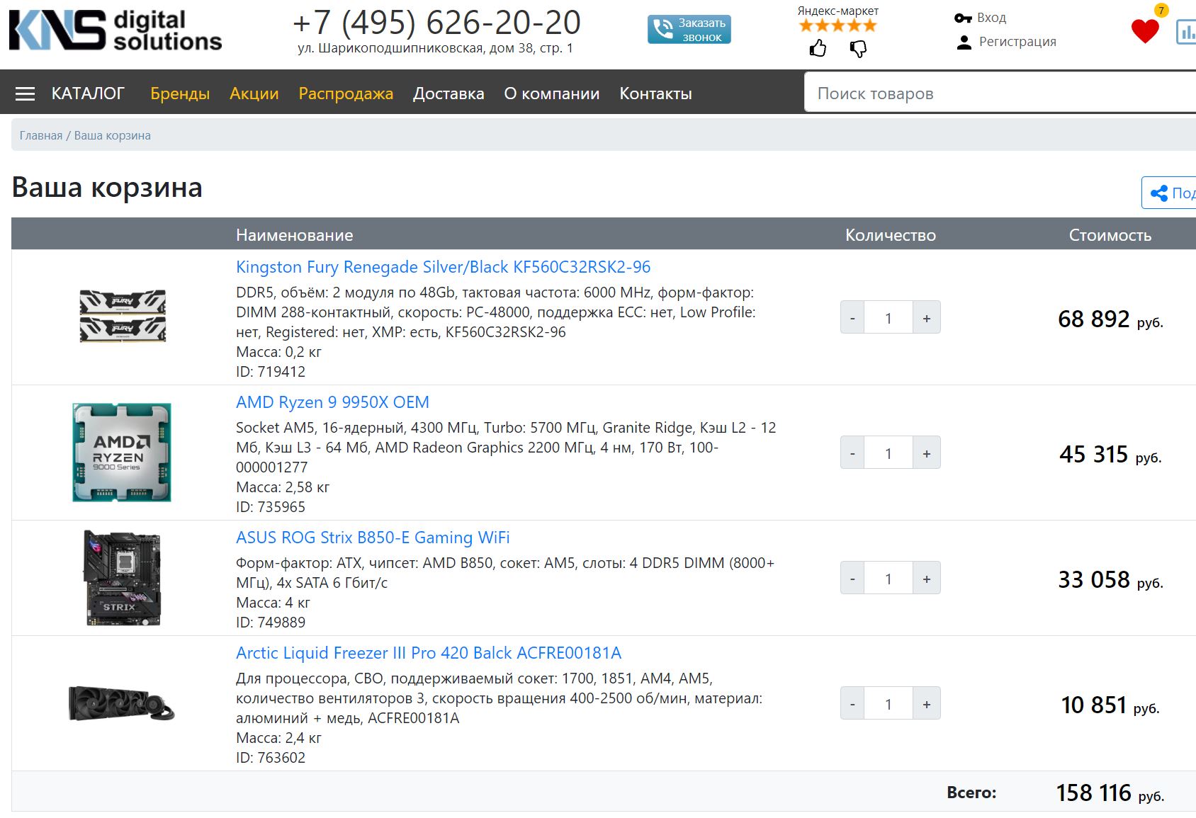Click the price 45 315 руб.
The width and height of the screenshot is (1196, 818).
tap(1110, 455)
